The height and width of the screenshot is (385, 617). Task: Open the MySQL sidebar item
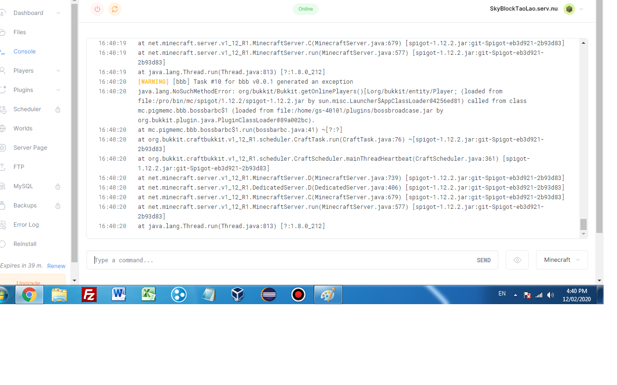click(23, 186)
